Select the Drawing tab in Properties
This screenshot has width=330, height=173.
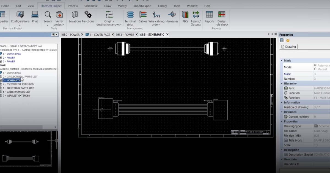point(288,47)
